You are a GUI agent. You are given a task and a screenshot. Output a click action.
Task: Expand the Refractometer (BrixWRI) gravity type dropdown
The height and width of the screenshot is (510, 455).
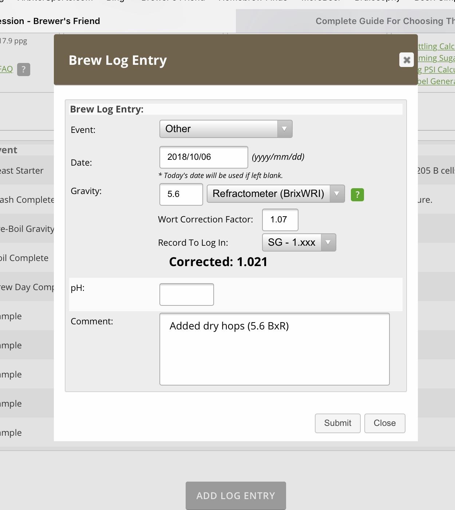pos(276,194)
